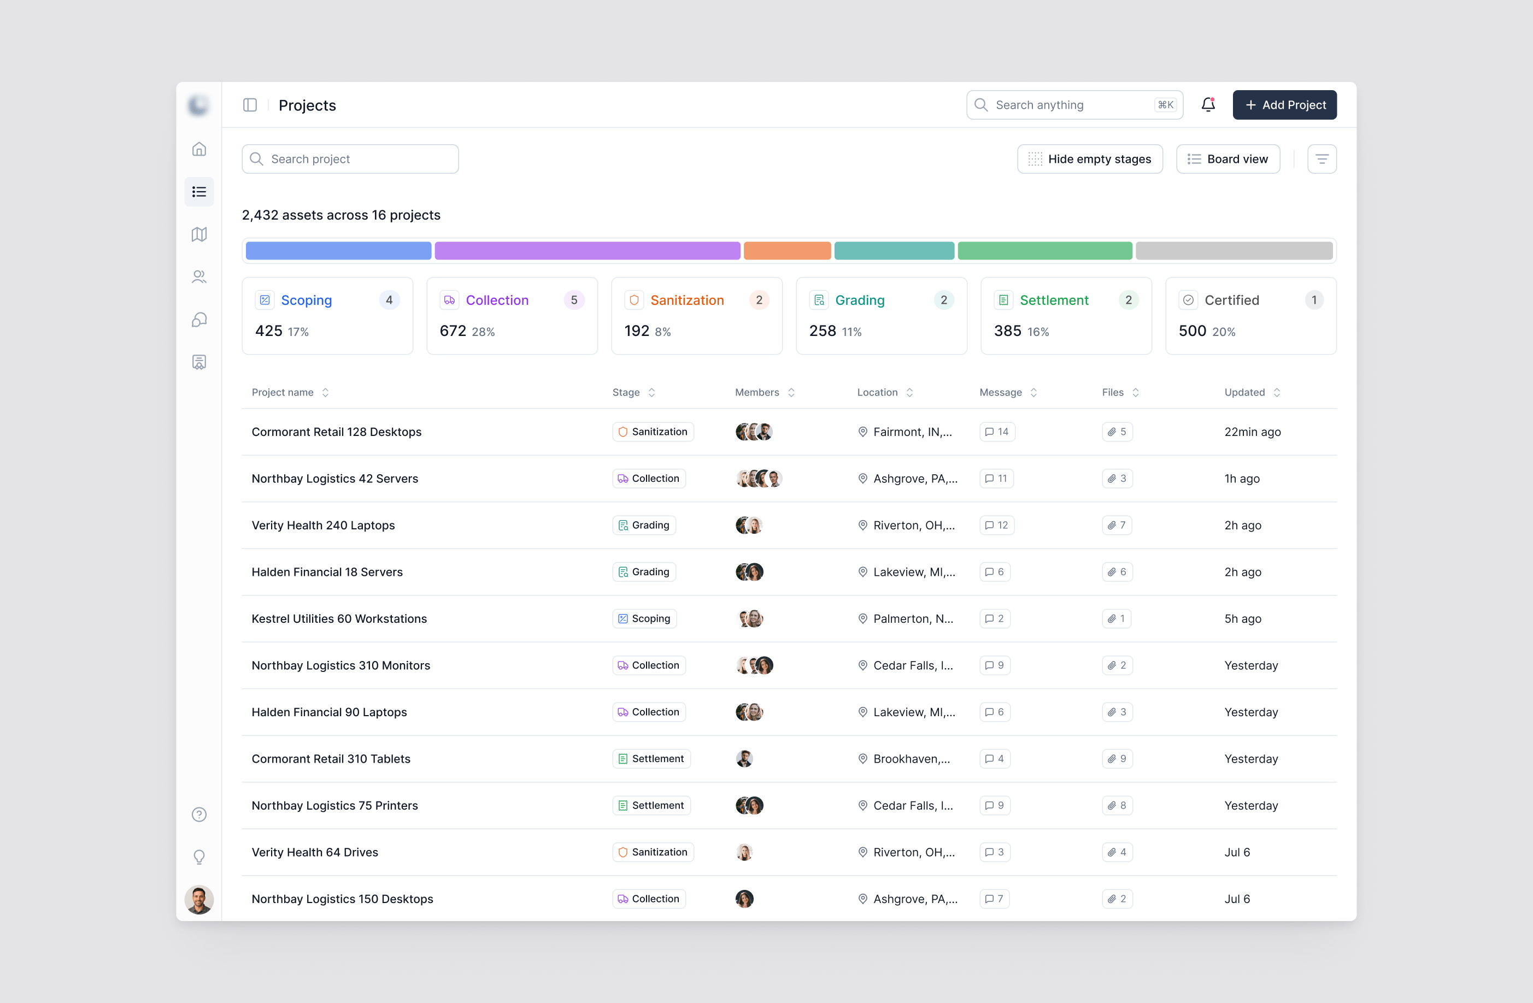Click the notification bell icon
This screenshot has height=1003, width=1533.
tap(1208, 104)
